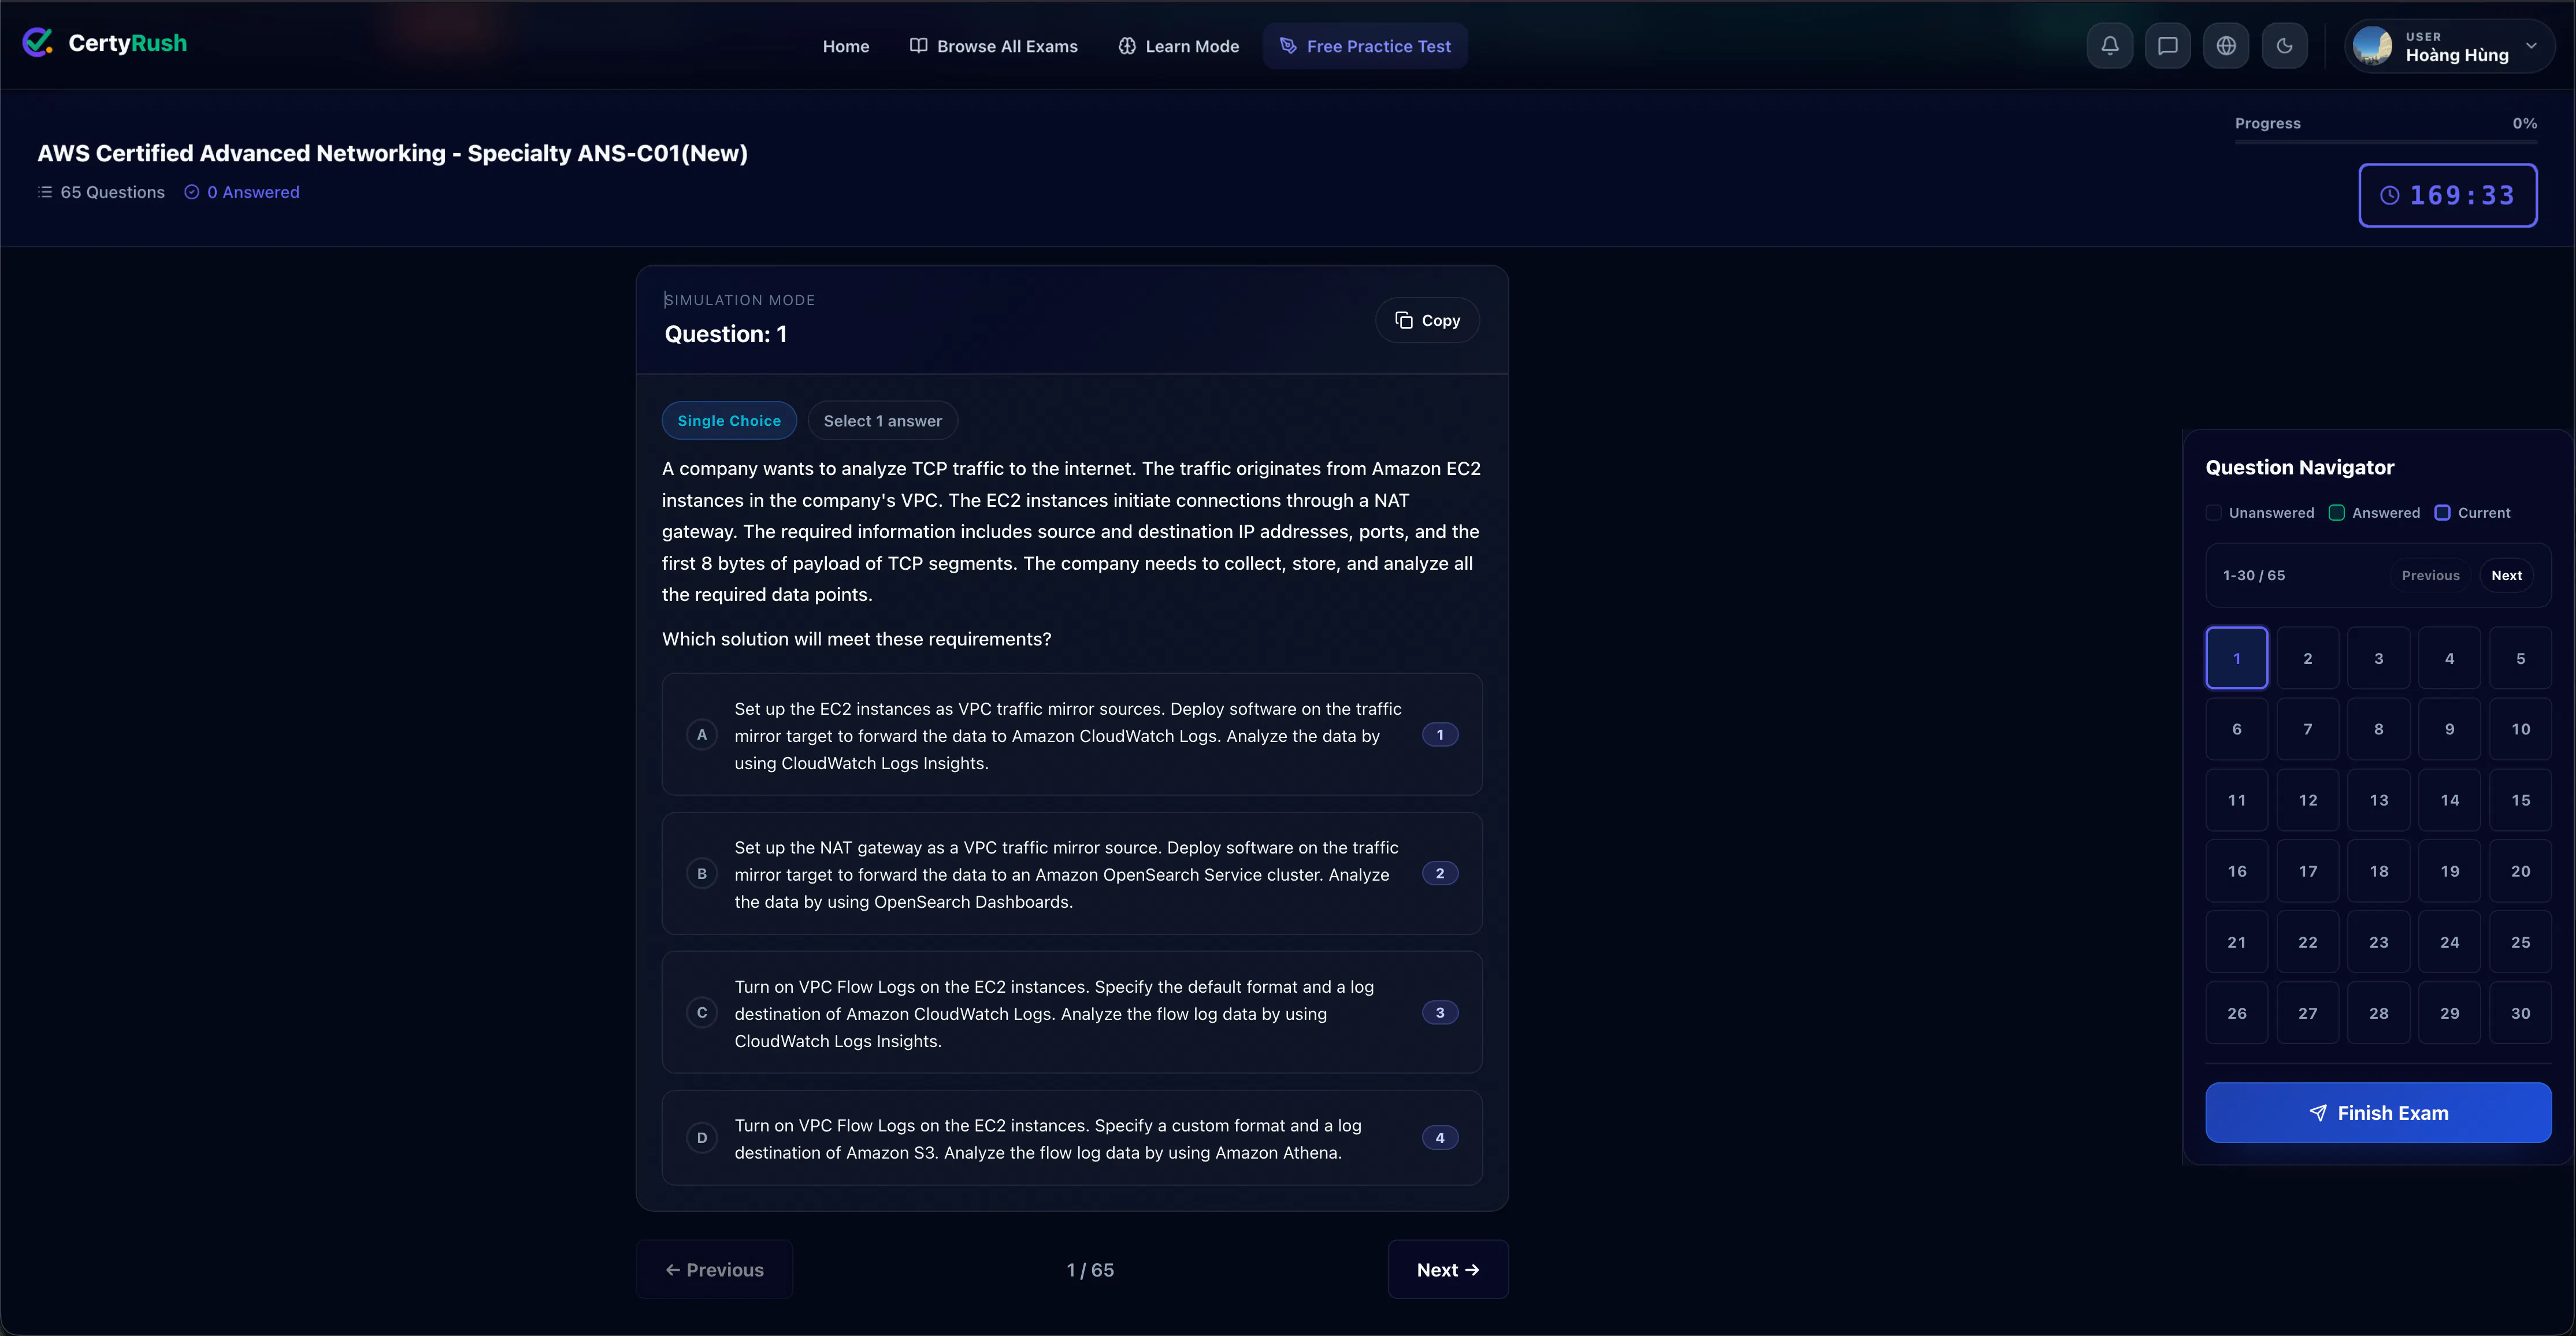The height and width of the screenshot is (1336, 2576).
Task: Jump to question 8 in navigator
Action: pos(2379,729)
